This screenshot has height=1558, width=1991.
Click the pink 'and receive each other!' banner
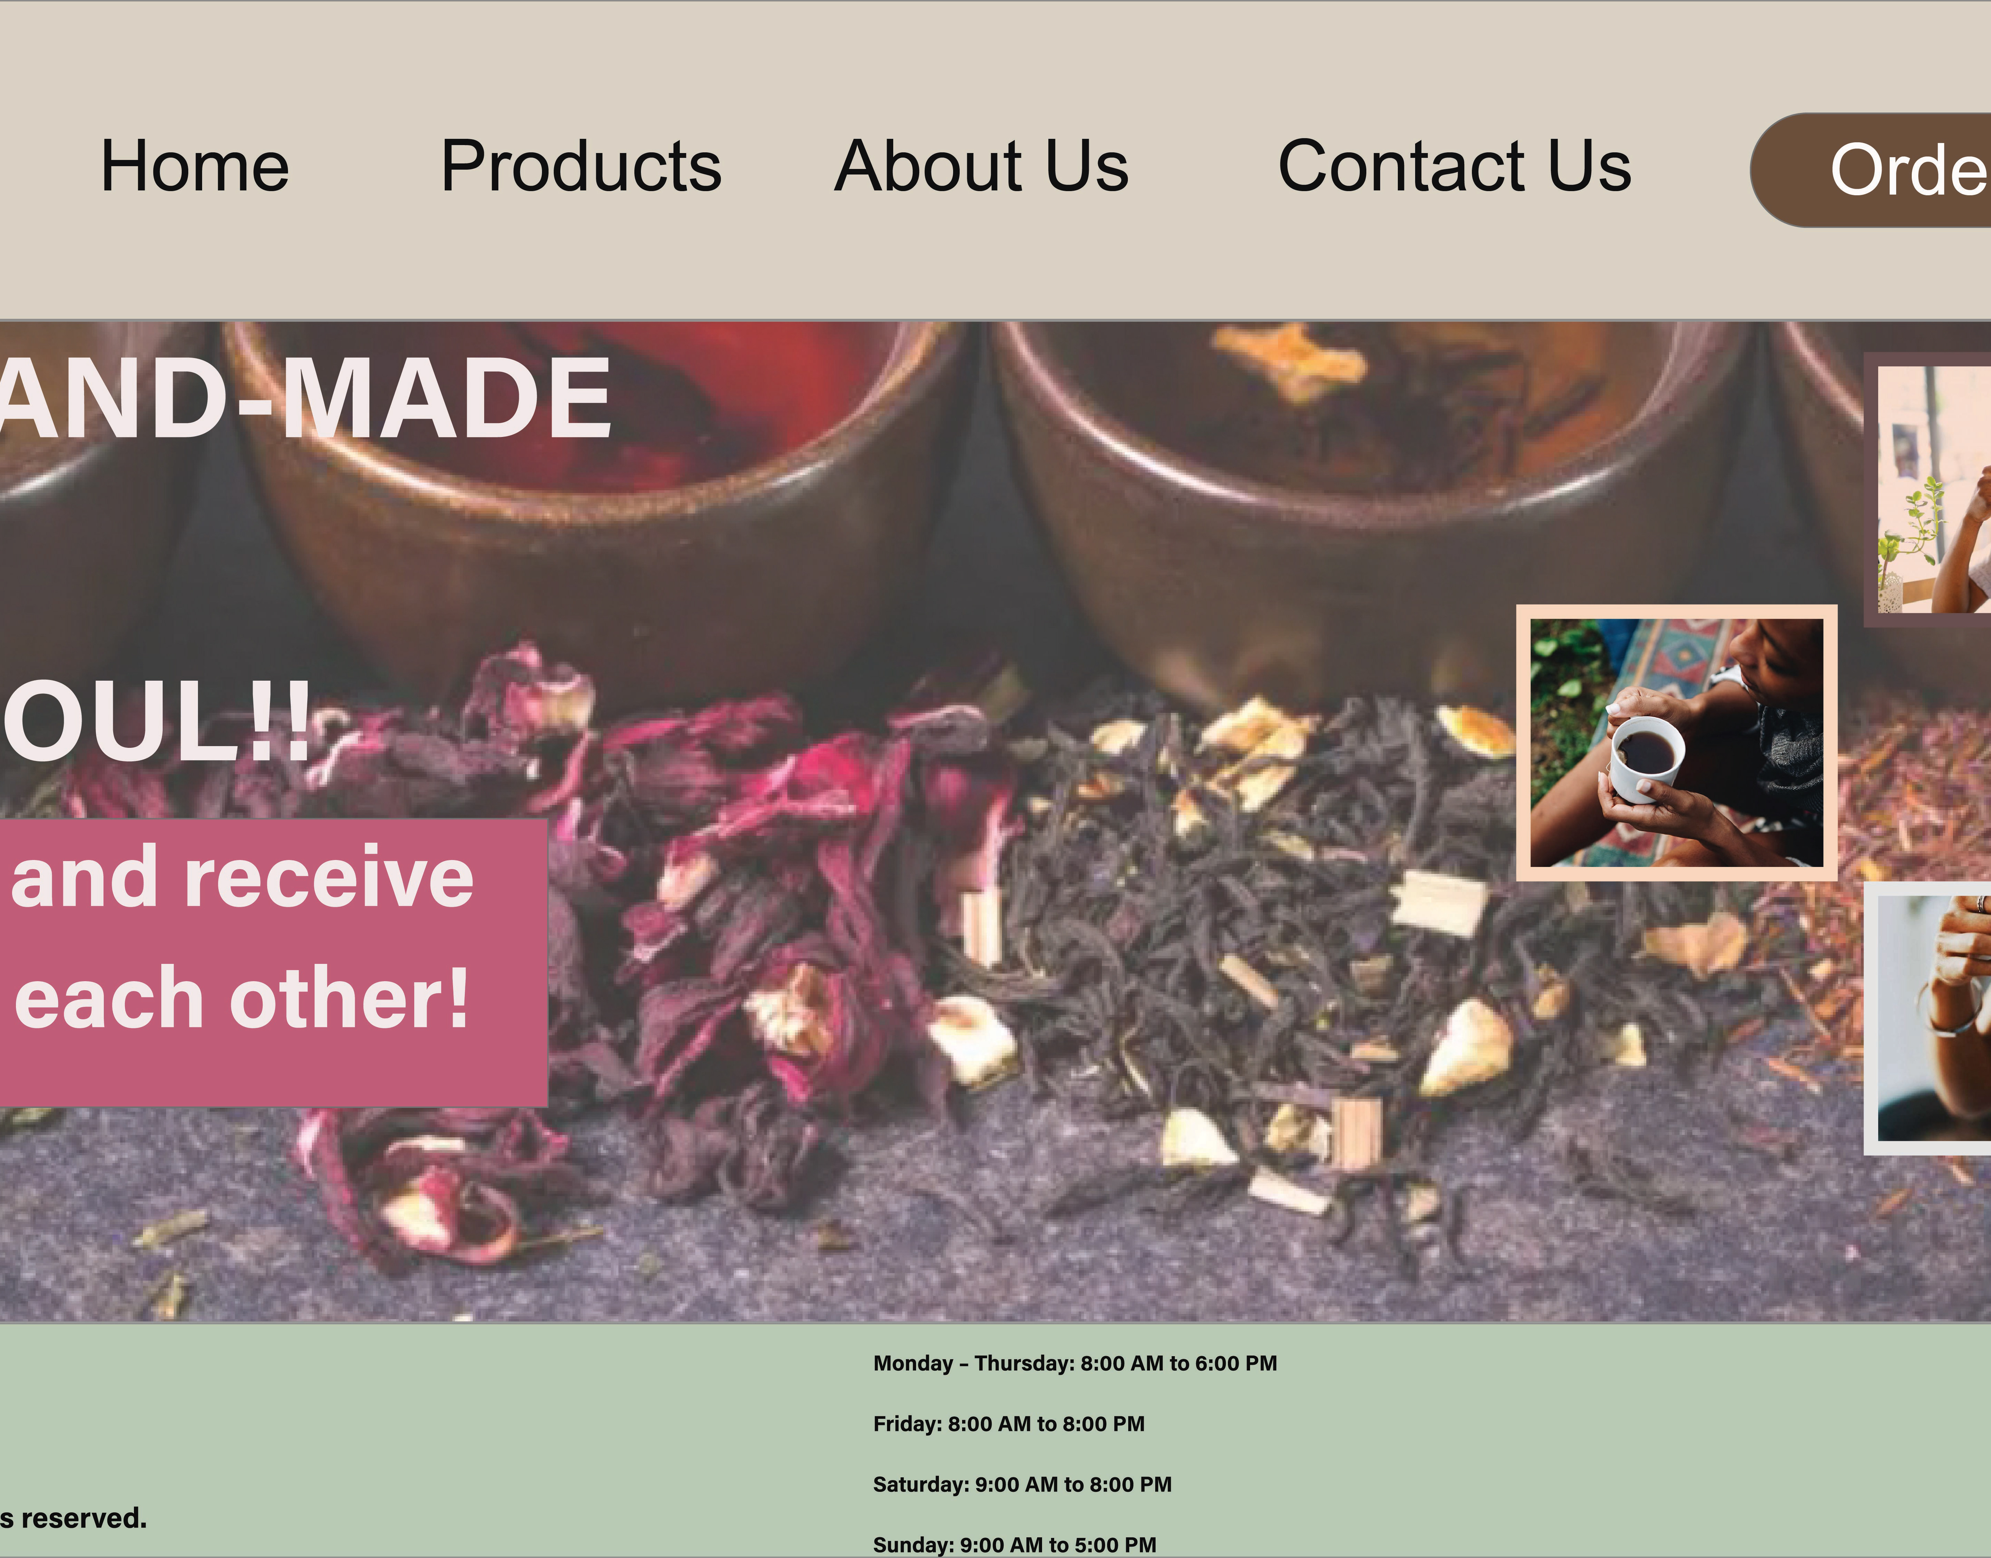click(273, 963)
